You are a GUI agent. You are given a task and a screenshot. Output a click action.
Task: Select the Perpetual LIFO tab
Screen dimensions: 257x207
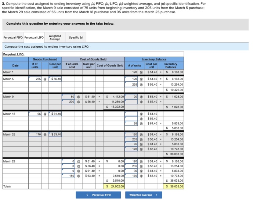(x=34, y=38)
